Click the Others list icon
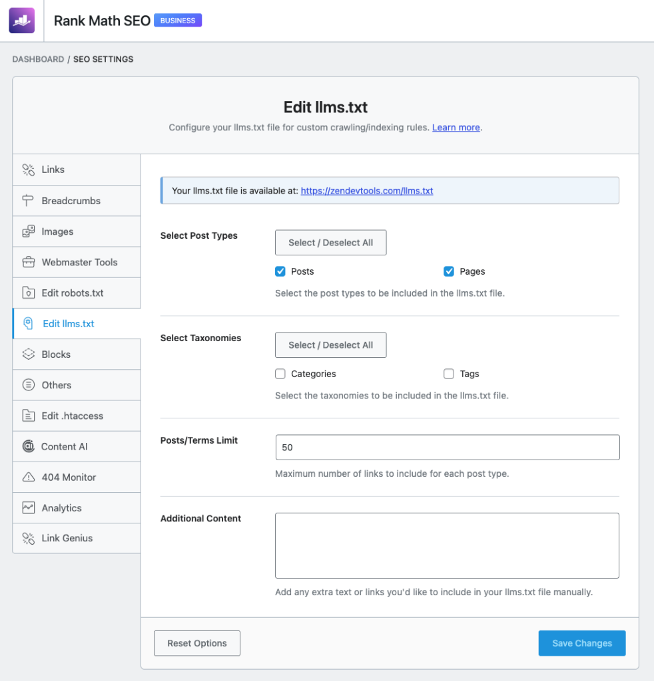The width and height of the screenshot is (654, 681). tap(28, 385)
